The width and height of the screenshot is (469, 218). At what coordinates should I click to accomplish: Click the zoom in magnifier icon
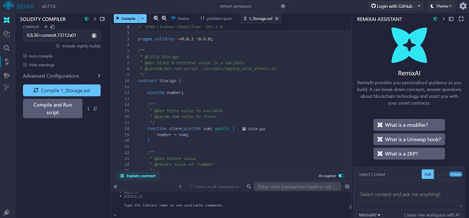pos(164,18)
